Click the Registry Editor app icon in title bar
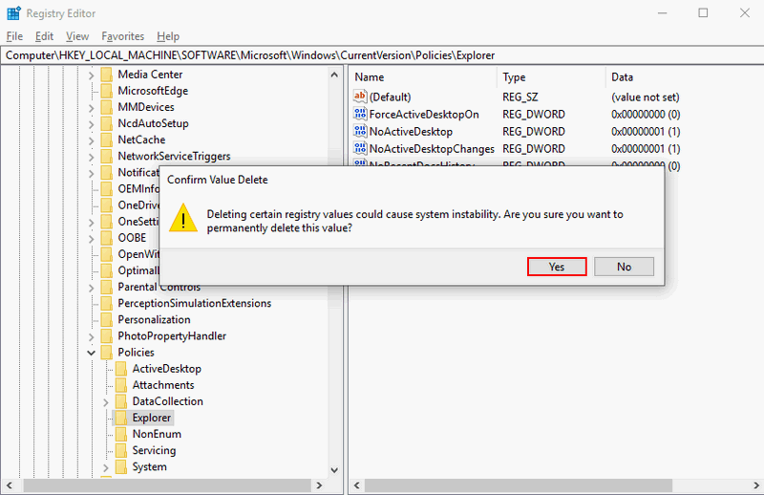 13,13
